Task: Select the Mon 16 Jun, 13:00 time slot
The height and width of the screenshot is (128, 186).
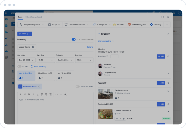Action: (x=46, y=76)
